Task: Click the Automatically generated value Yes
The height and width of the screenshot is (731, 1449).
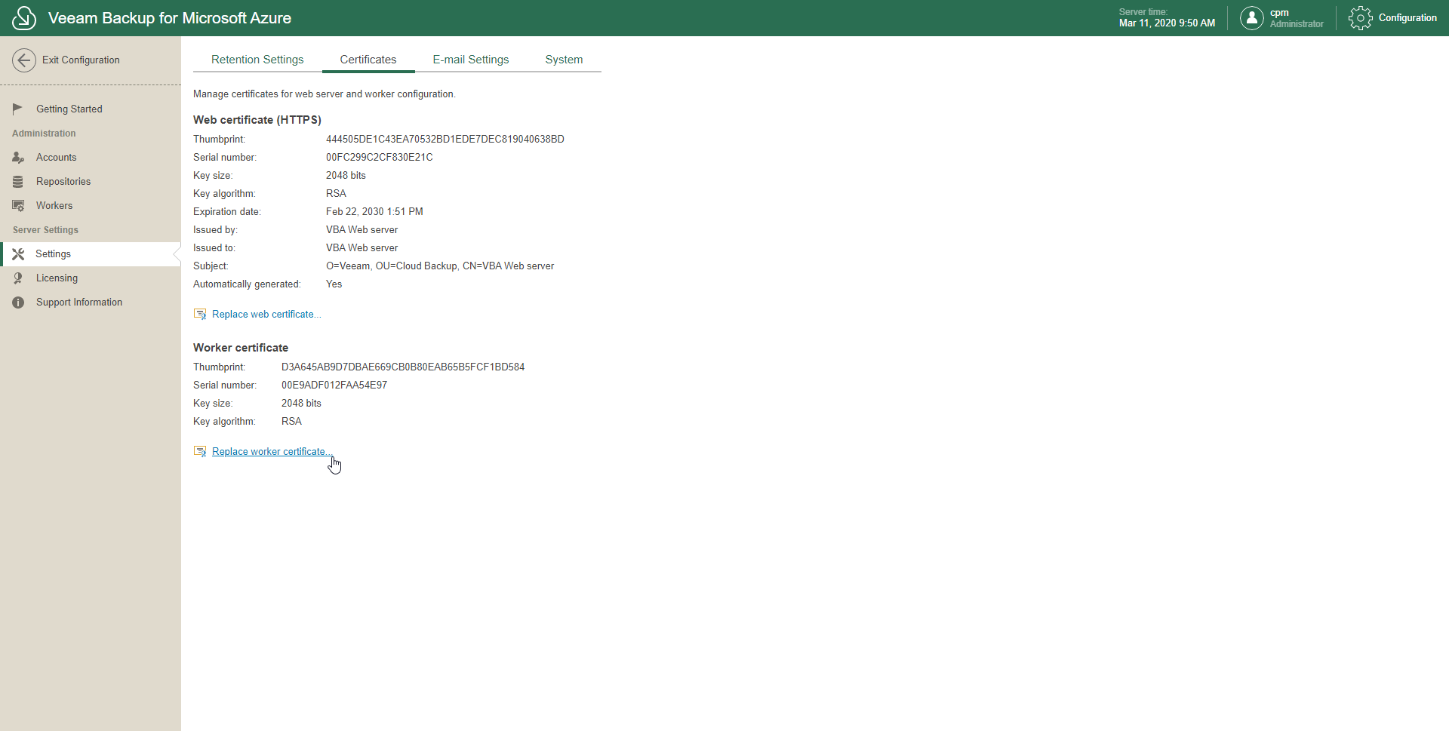Action: (334, 284)
